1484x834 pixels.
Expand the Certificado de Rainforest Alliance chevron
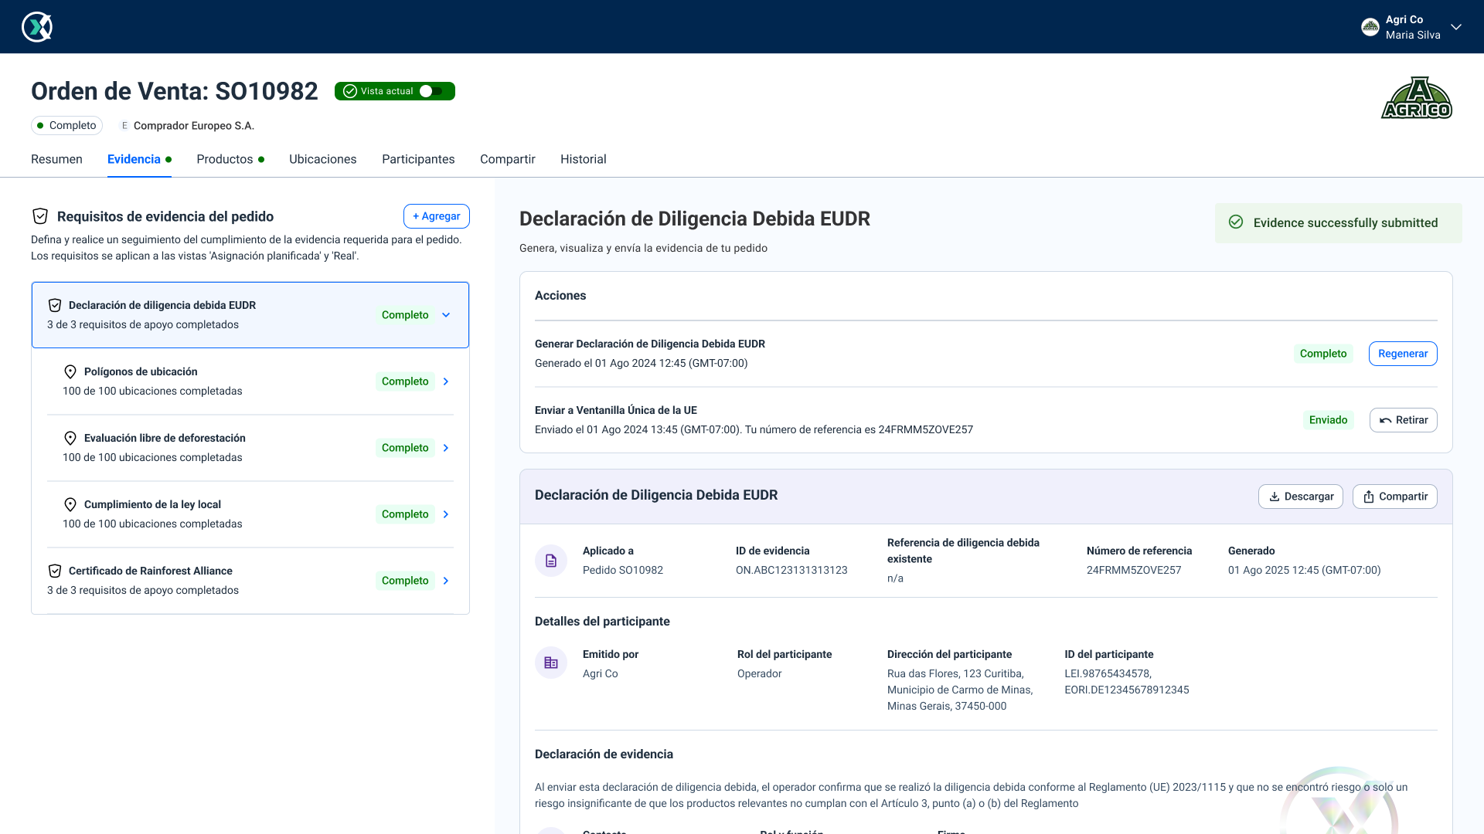(x=446, y=581)
